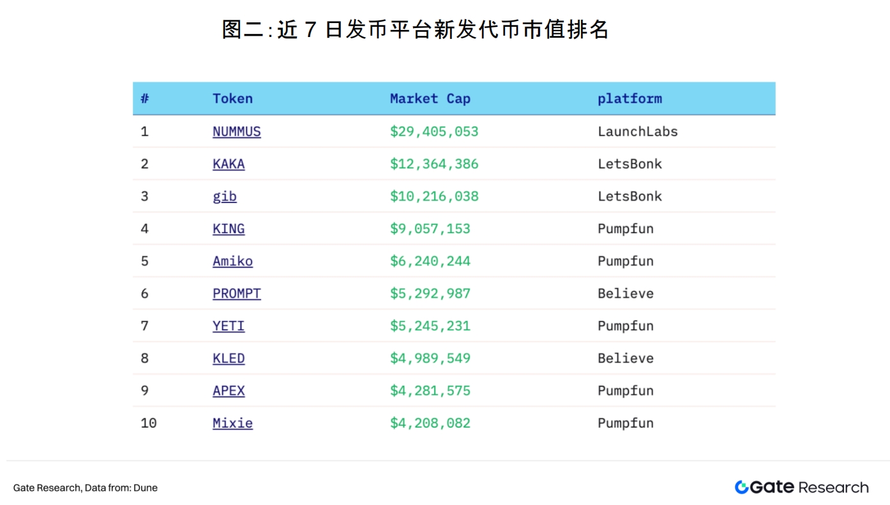Open the Mixie token link
This screenshot has width=890, height=505.
click(x=232, y=423)
